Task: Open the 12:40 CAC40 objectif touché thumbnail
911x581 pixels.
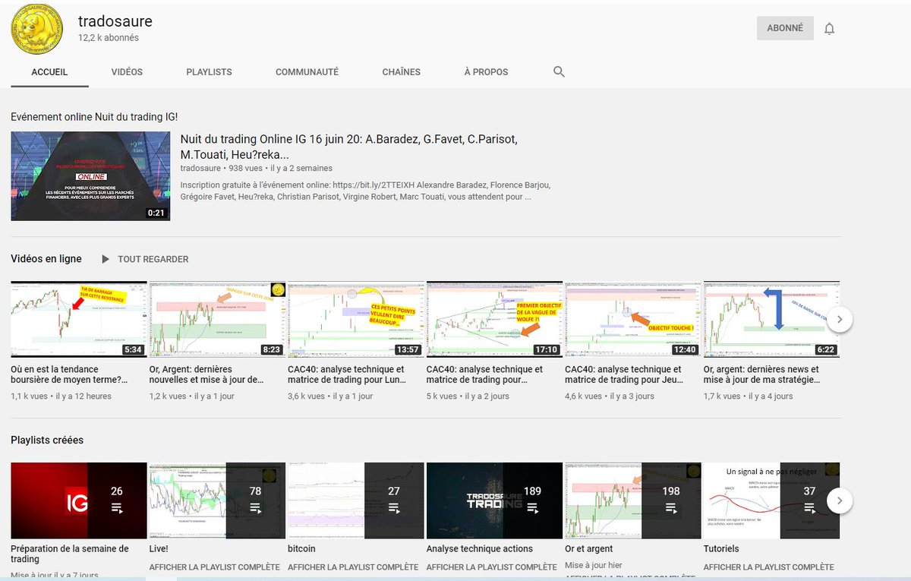Action: pyautogui.click(x=632, y=319)
